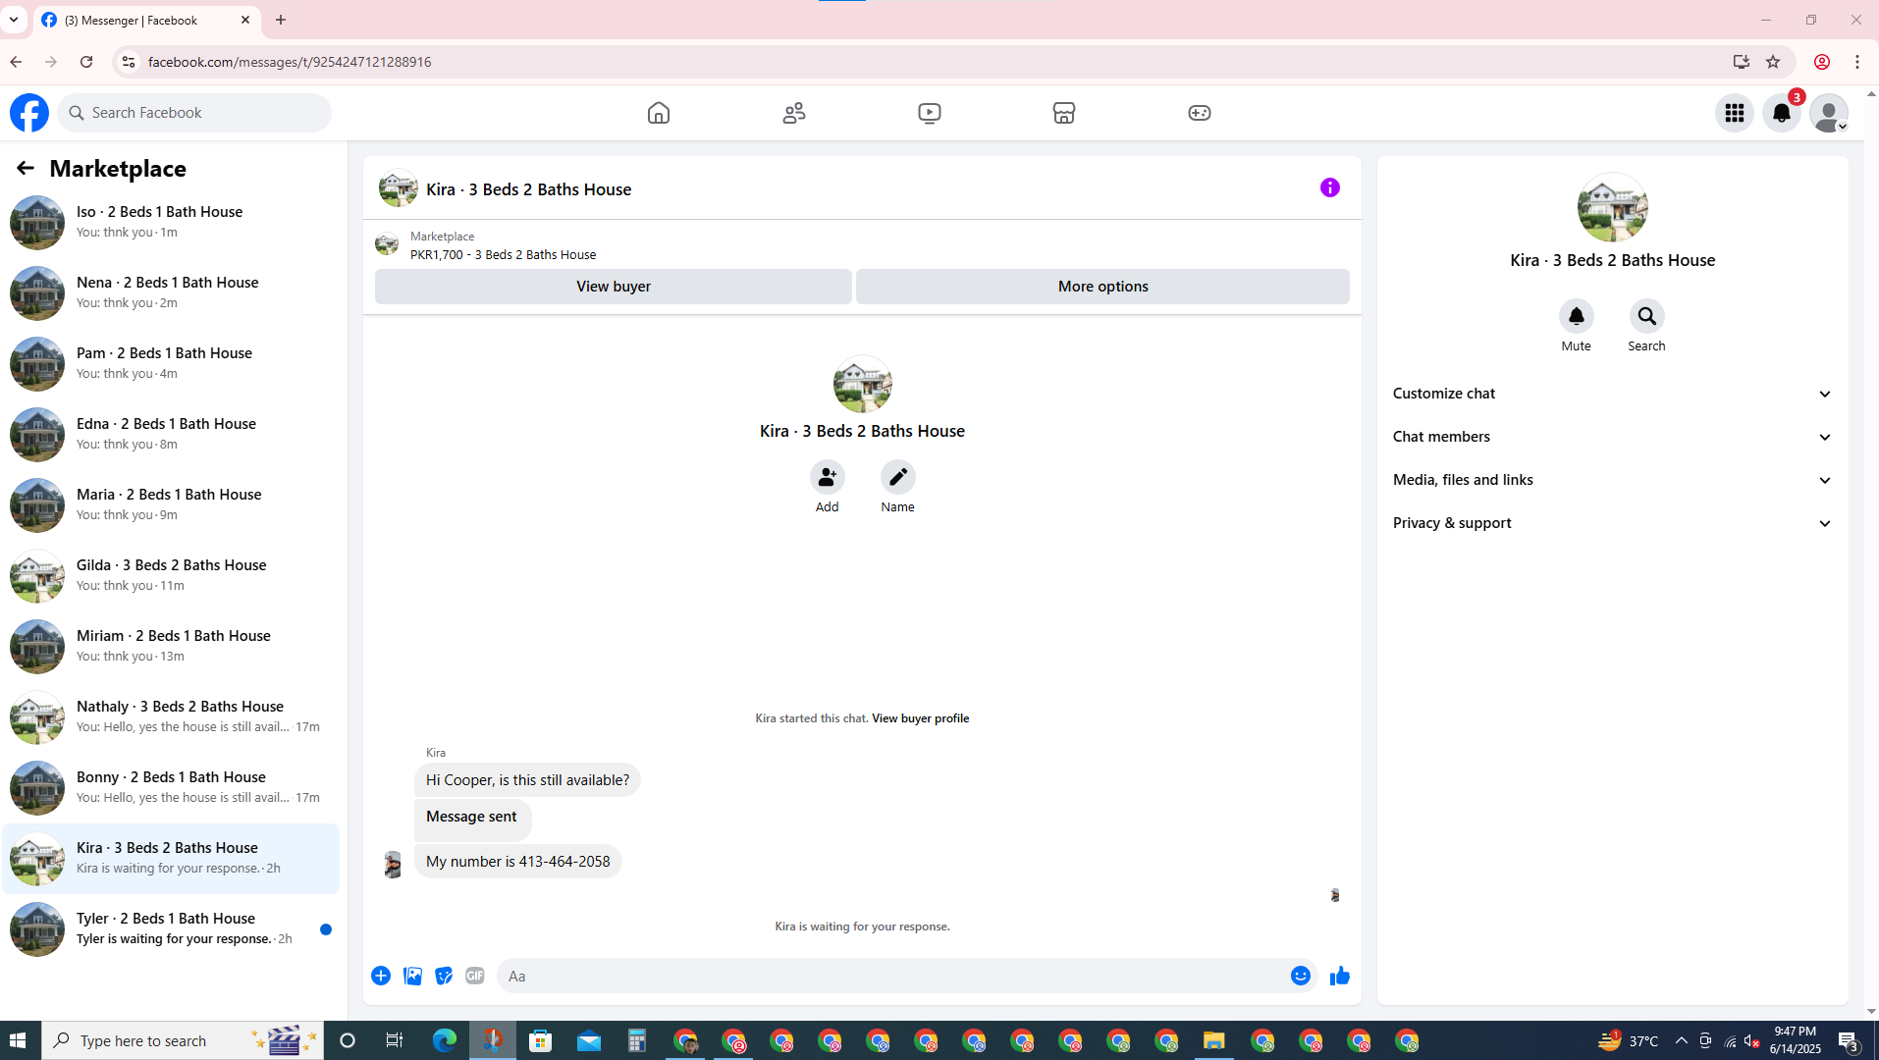Open the unread Tyler 2 Beds 1 Bath chat
This screenshot has height=1060, width=1879.
point(171,928)
